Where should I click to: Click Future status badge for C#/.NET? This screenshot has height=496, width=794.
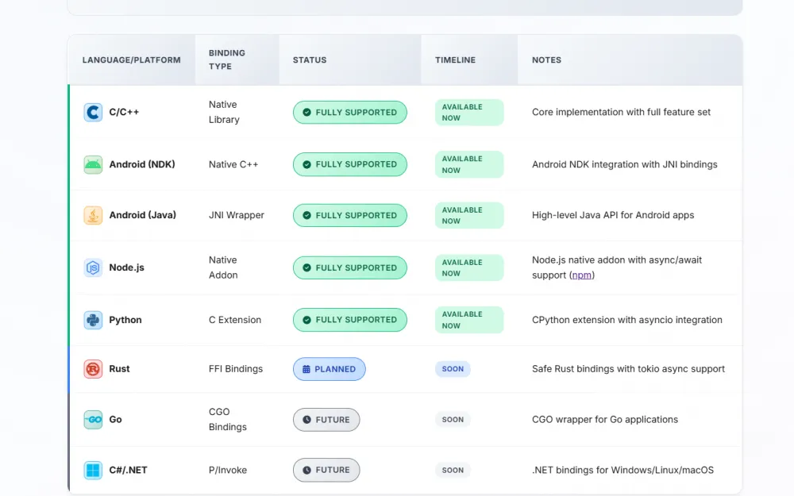pos(326,470)
